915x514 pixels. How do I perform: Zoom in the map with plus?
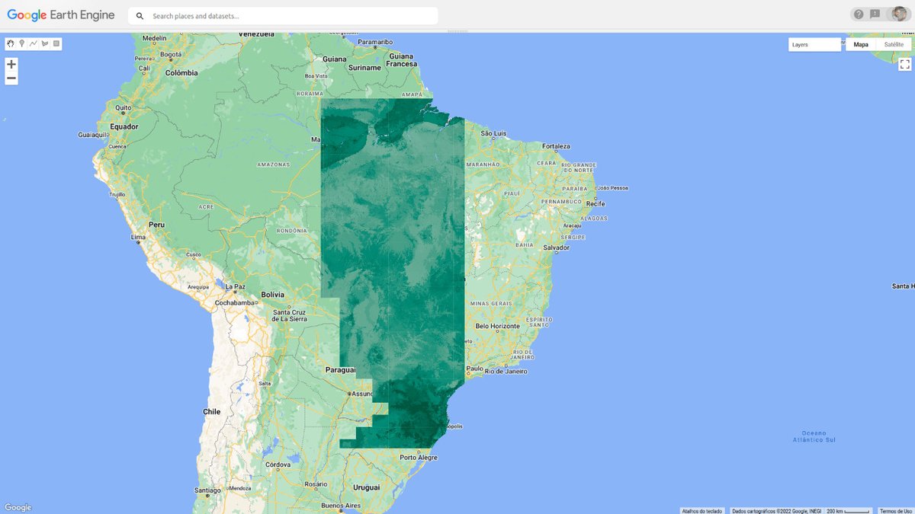pos(11,64)
